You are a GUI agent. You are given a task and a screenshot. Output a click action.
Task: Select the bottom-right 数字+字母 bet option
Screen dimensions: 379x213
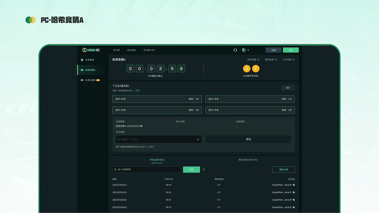pyautogui.click(x=250, y=110)
